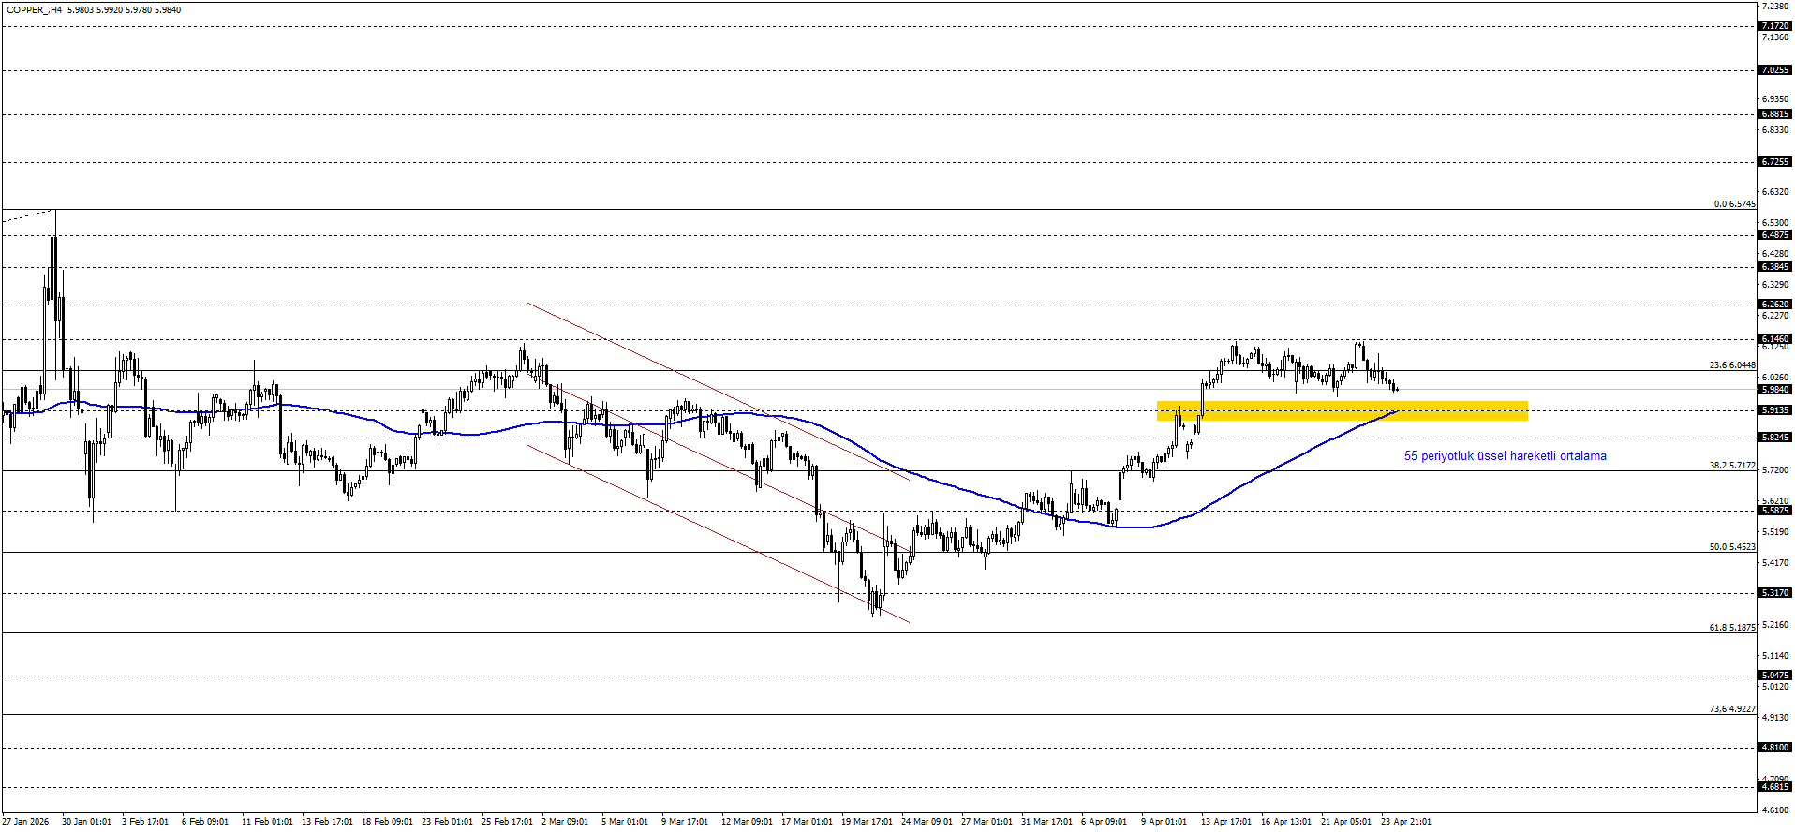Screen dimensions: 1795x832
Task: Select the 73.6 4.9227 Fibonacci level label
Action: coord(1731,709)
